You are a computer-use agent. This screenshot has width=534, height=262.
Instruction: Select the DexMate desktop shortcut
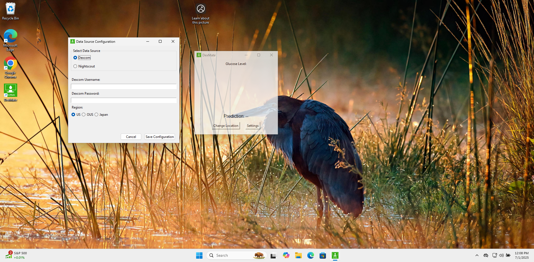point(11,93)
